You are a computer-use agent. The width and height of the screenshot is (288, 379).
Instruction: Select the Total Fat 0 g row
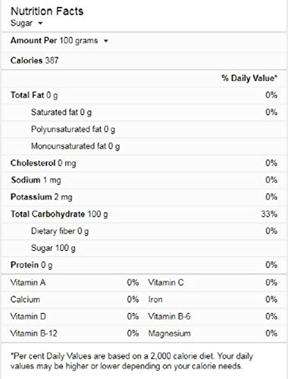click(144, 96)
